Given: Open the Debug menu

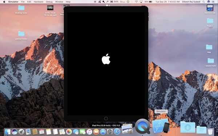Looking at the screenshot, I should [49, 2].
